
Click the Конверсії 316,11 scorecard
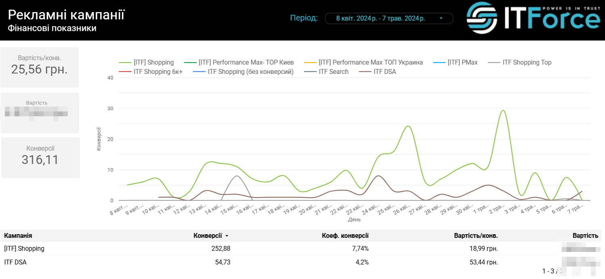click(40, 157)
